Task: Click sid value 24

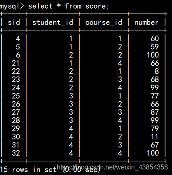Action: pyautogui.click(x=16, y=87)
